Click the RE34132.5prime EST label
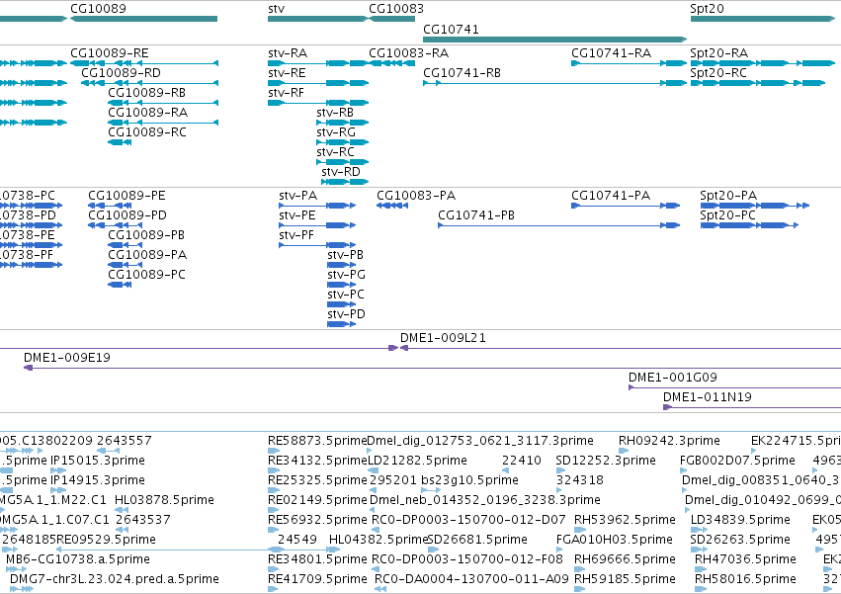This screenshot has width=841, height=594. click(x=317, y=461)
